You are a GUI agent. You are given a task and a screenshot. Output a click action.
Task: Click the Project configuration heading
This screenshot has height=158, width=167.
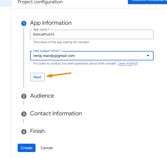[40, 2]
